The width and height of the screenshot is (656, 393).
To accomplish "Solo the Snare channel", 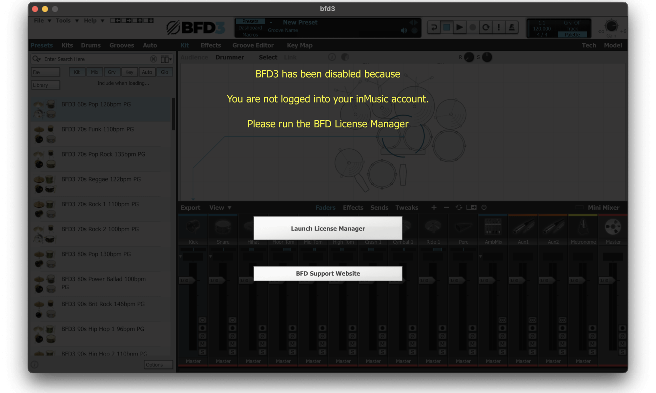I will coord(232,352).
